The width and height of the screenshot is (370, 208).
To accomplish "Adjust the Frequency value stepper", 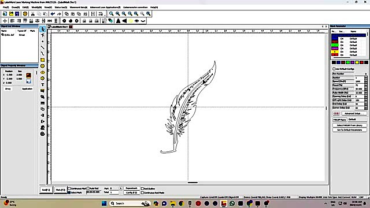I will pyautogui.click(x=366, y=89).
